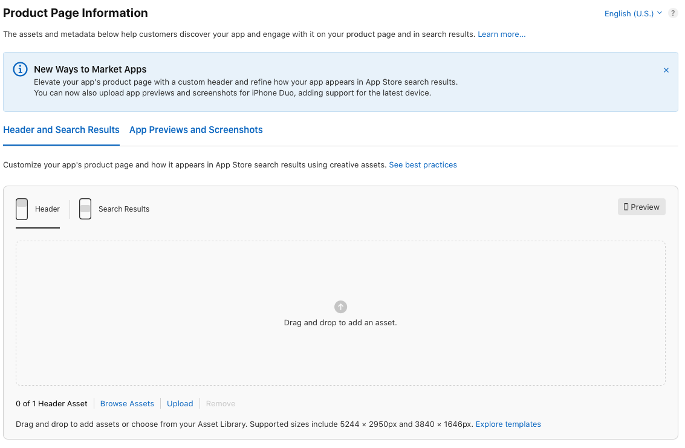
Task: Open the Explore templates link
Action: [508, 424]
